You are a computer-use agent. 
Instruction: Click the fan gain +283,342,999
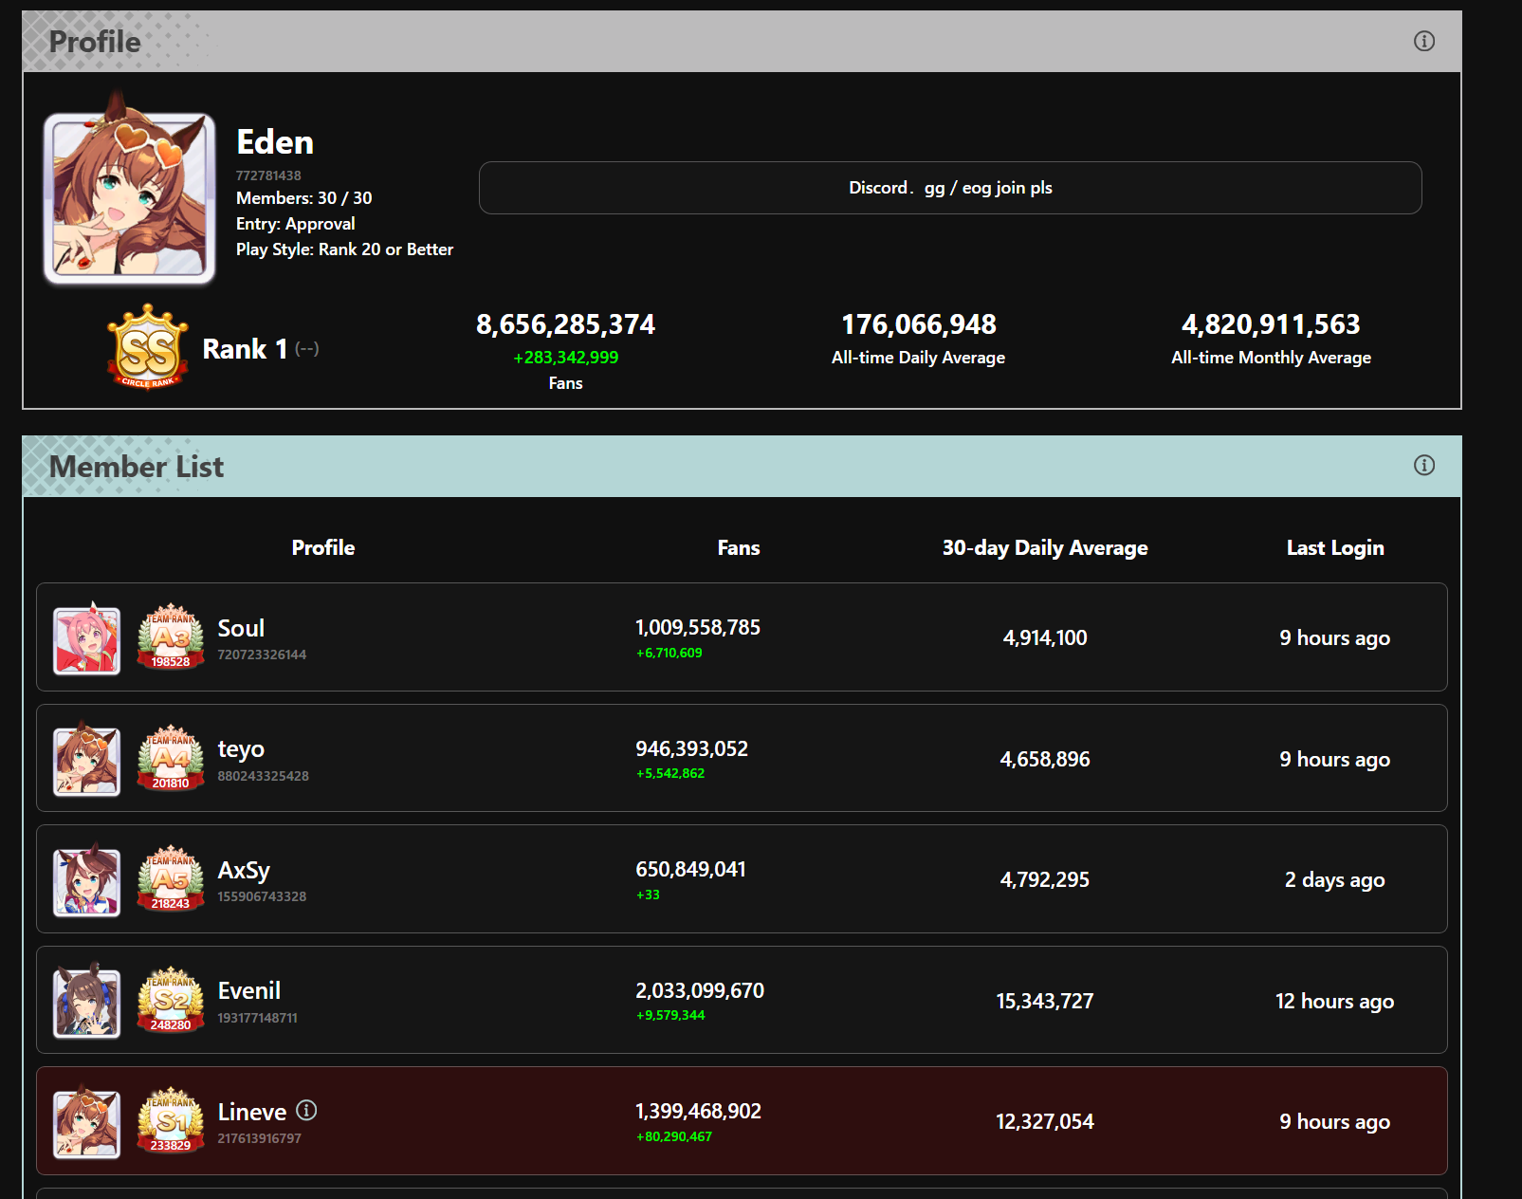point(565,358)
